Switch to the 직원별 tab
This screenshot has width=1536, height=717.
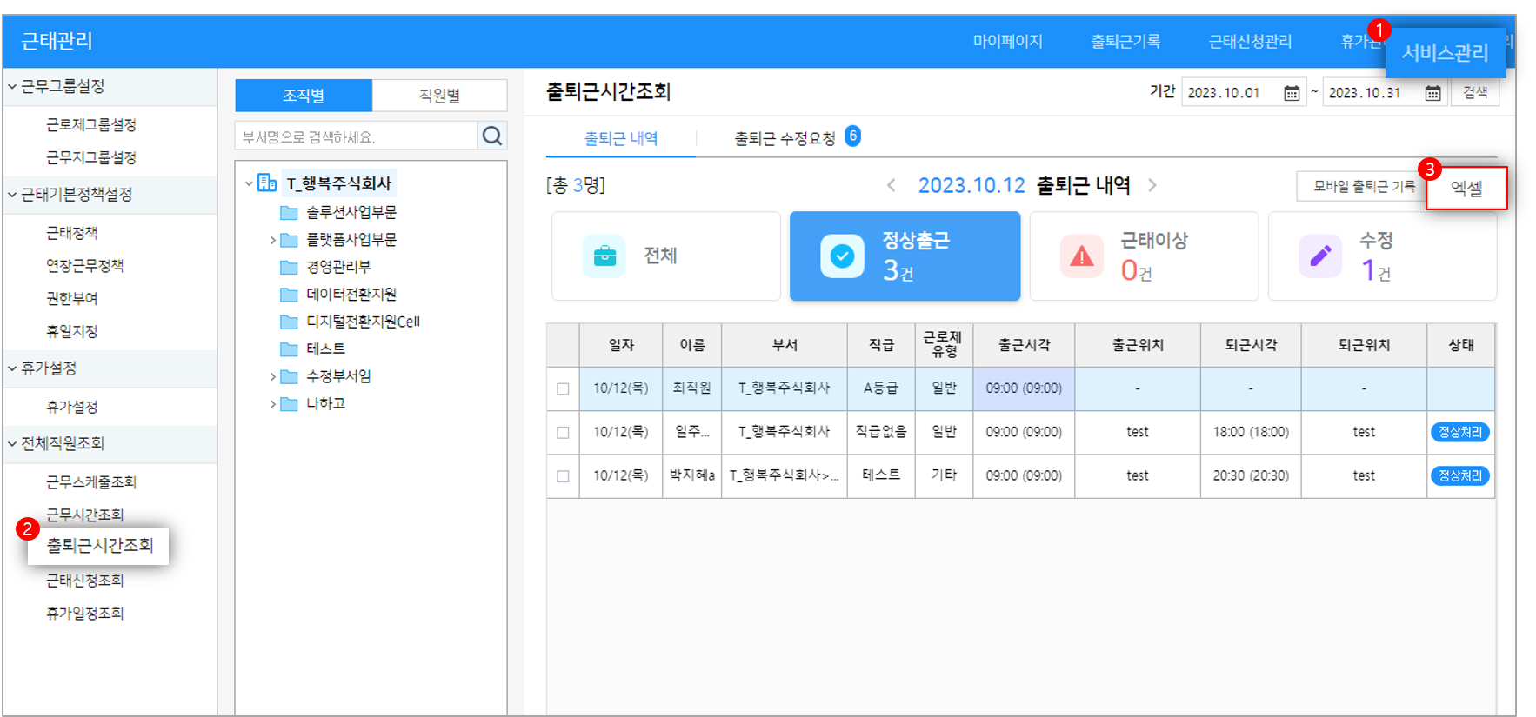click(439, 96)
